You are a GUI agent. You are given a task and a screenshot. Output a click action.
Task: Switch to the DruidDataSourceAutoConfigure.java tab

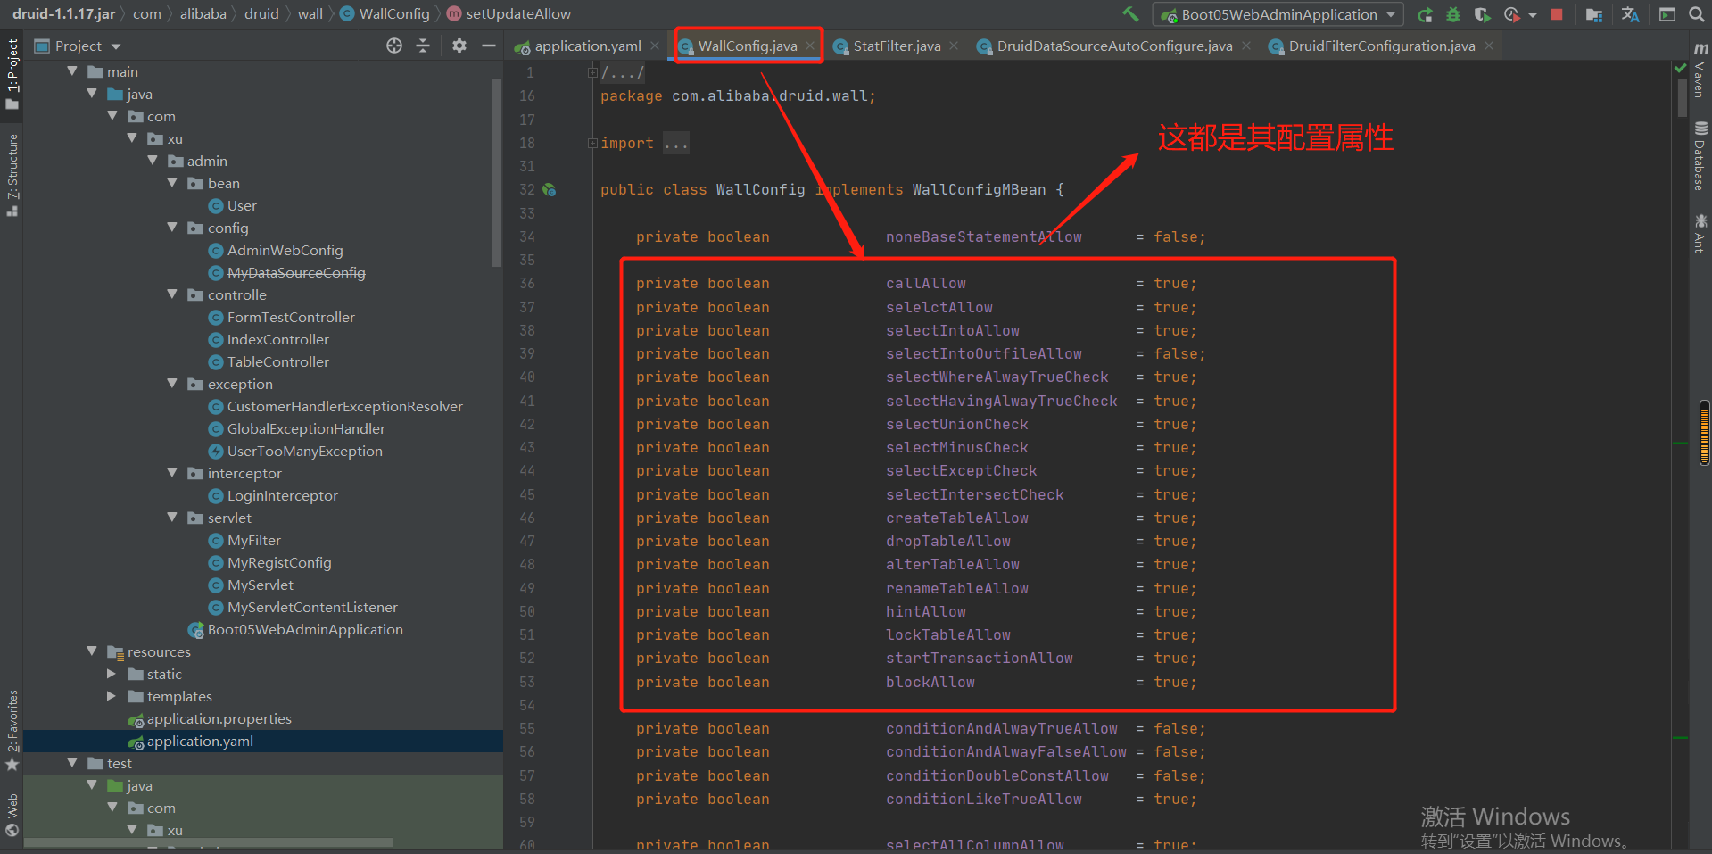coord(1114,46)
